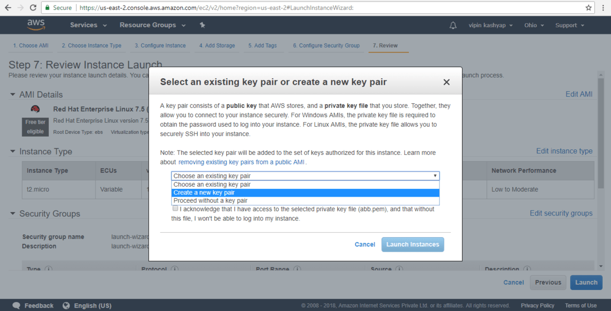This screenshot has height=311, width=611.
Task: Click the browser reload icon
Action: tap(33, 8)
